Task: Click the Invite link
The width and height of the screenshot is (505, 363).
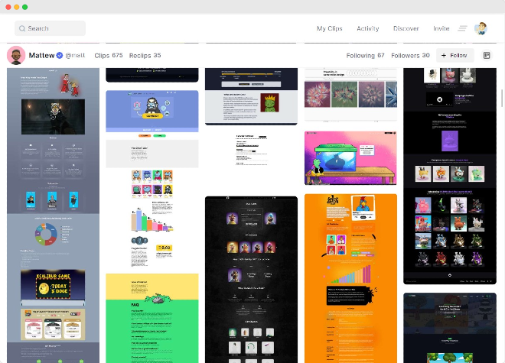Action: pyautogui.click(x=441, y=28)
